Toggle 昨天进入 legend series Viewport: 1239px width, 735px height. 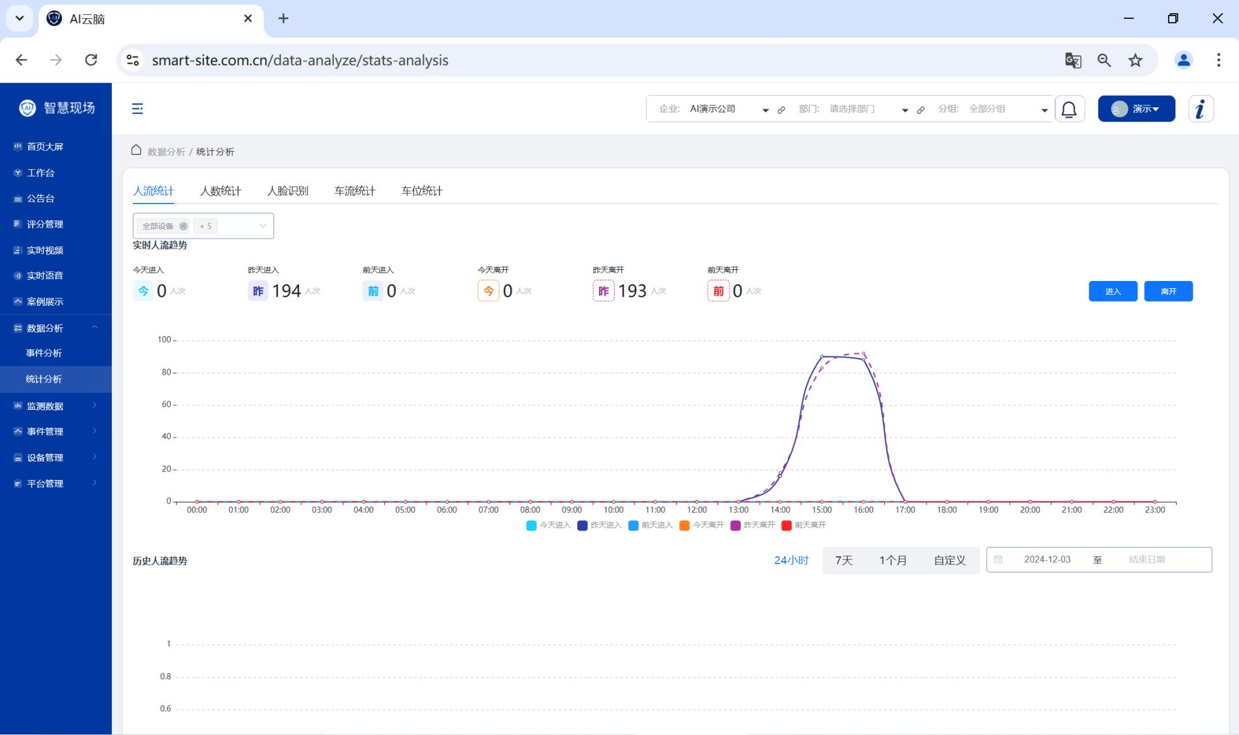click(x=599, y=526)
